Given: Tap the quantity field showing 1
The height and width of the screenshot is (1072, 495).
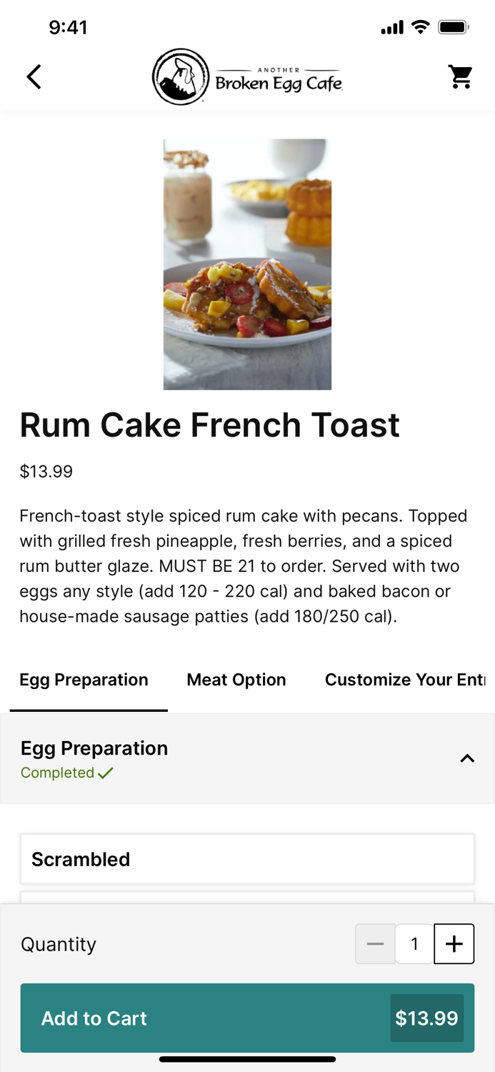Looking at the screenshot, I should pyautogui.click(x=414, y=943).
